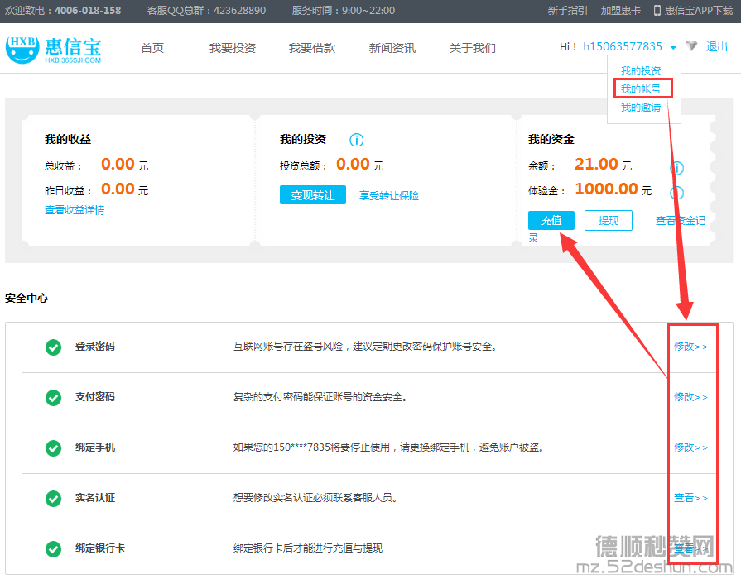Click the 惠信宝 HXB logo

(54, 49)
